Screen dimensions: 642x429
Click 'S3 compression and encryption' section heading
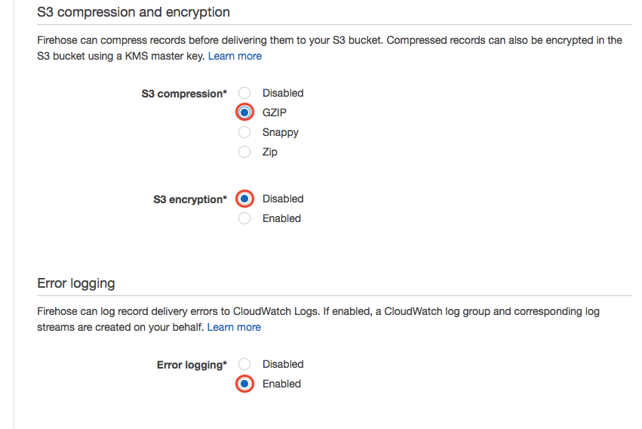coord(134,12)
